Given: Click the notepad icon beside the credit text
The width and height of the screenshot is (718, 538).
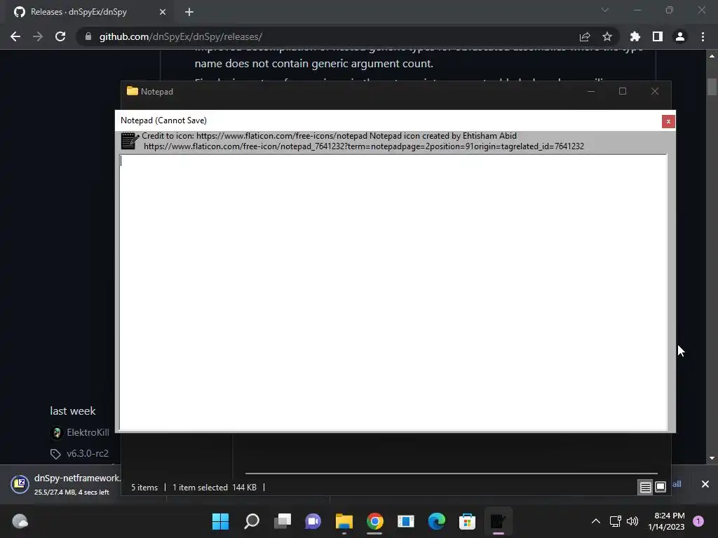Looking at the screenshot, I should [x=130, y=141].
